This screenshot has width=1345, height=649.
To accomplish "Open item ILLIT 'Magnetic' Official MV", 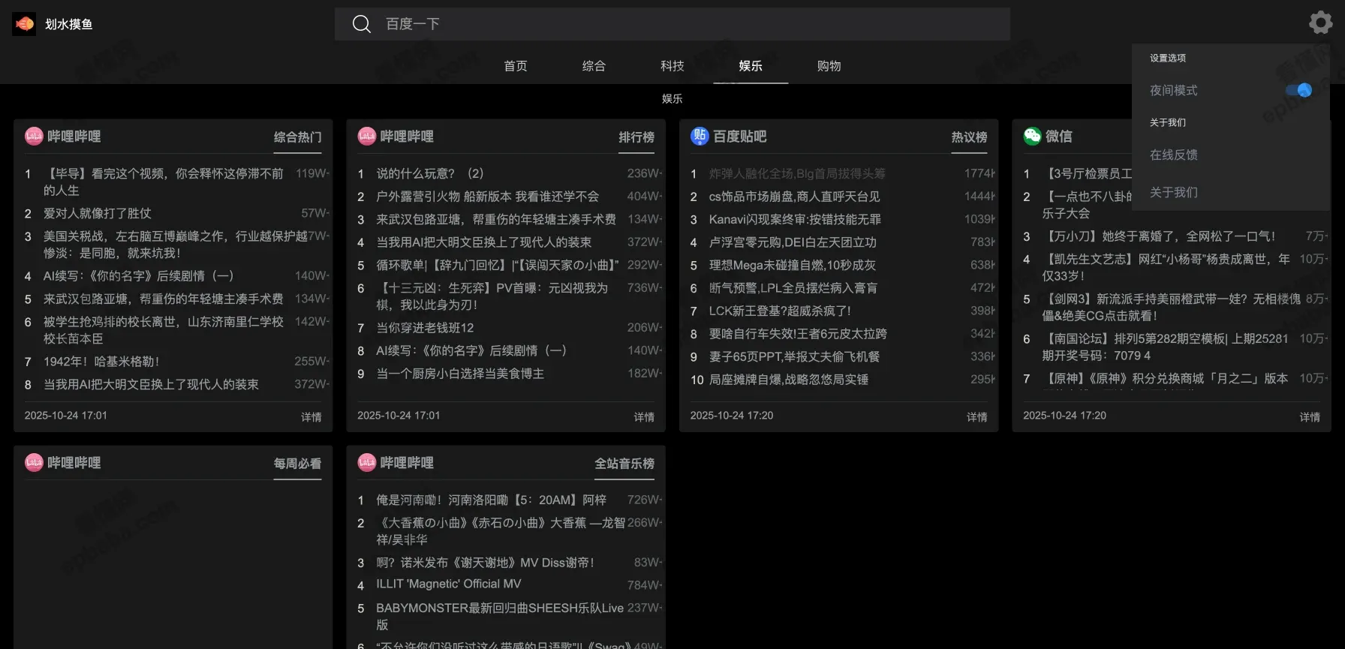I will click(x=449, y=584).
